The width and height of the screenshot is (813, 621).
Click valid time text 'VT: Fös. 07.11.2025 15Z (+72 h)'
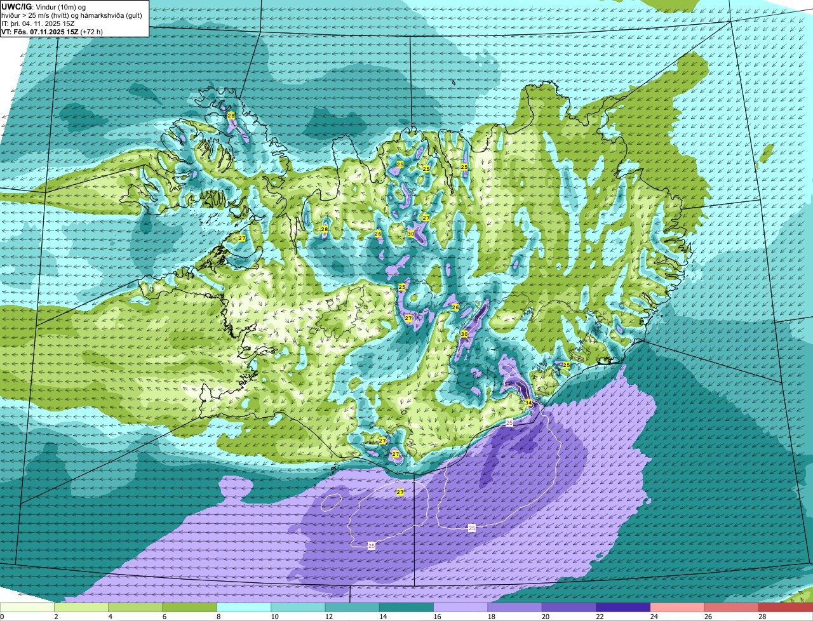(x=52, y=31)
